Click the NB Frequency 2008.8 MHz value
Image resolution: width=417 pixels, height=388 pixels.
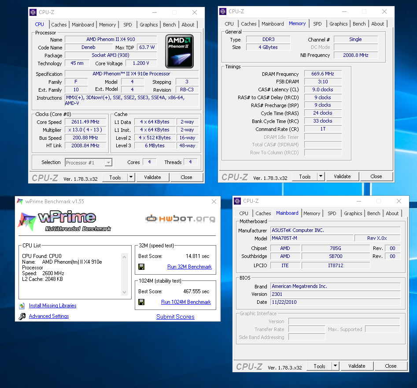pyautogui.click(x=356, y=56)
